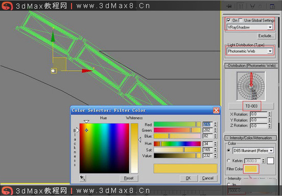Pick the eyedropper tool in Color Selector
282x196 pixels.
pyautogui.click(x=83, y=178)
